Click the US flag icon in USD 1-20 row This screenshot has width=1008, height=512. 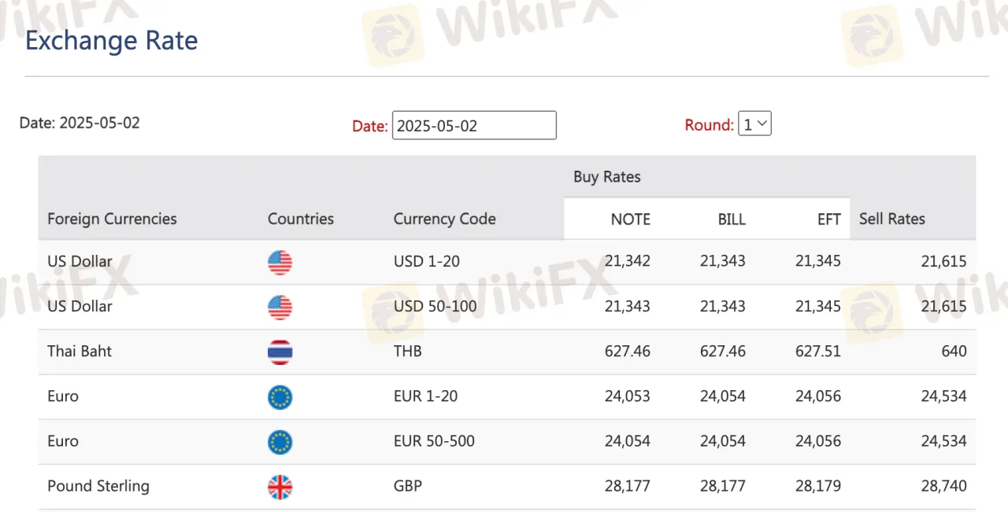(x=280, y=262)
